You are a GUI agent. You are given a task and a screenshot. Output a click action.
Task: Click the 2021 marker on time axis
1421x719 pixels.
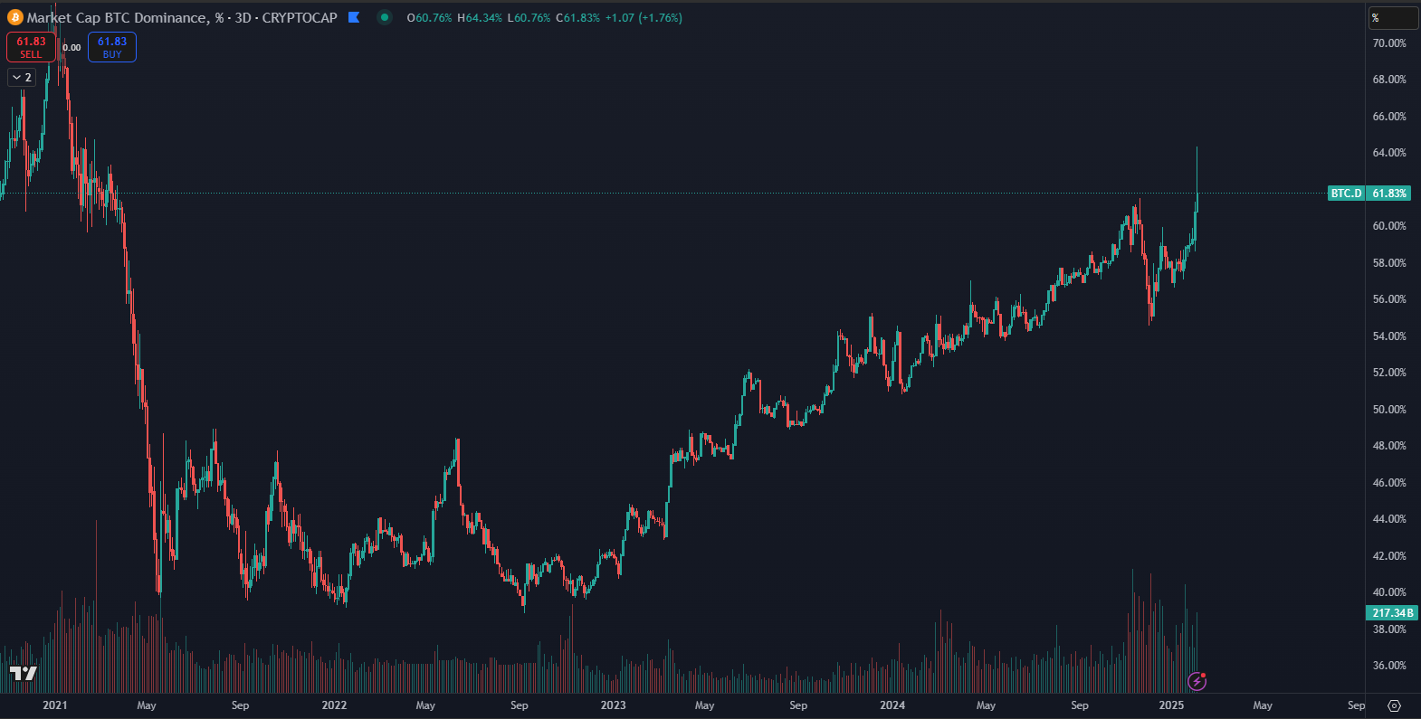coord(55,705)
